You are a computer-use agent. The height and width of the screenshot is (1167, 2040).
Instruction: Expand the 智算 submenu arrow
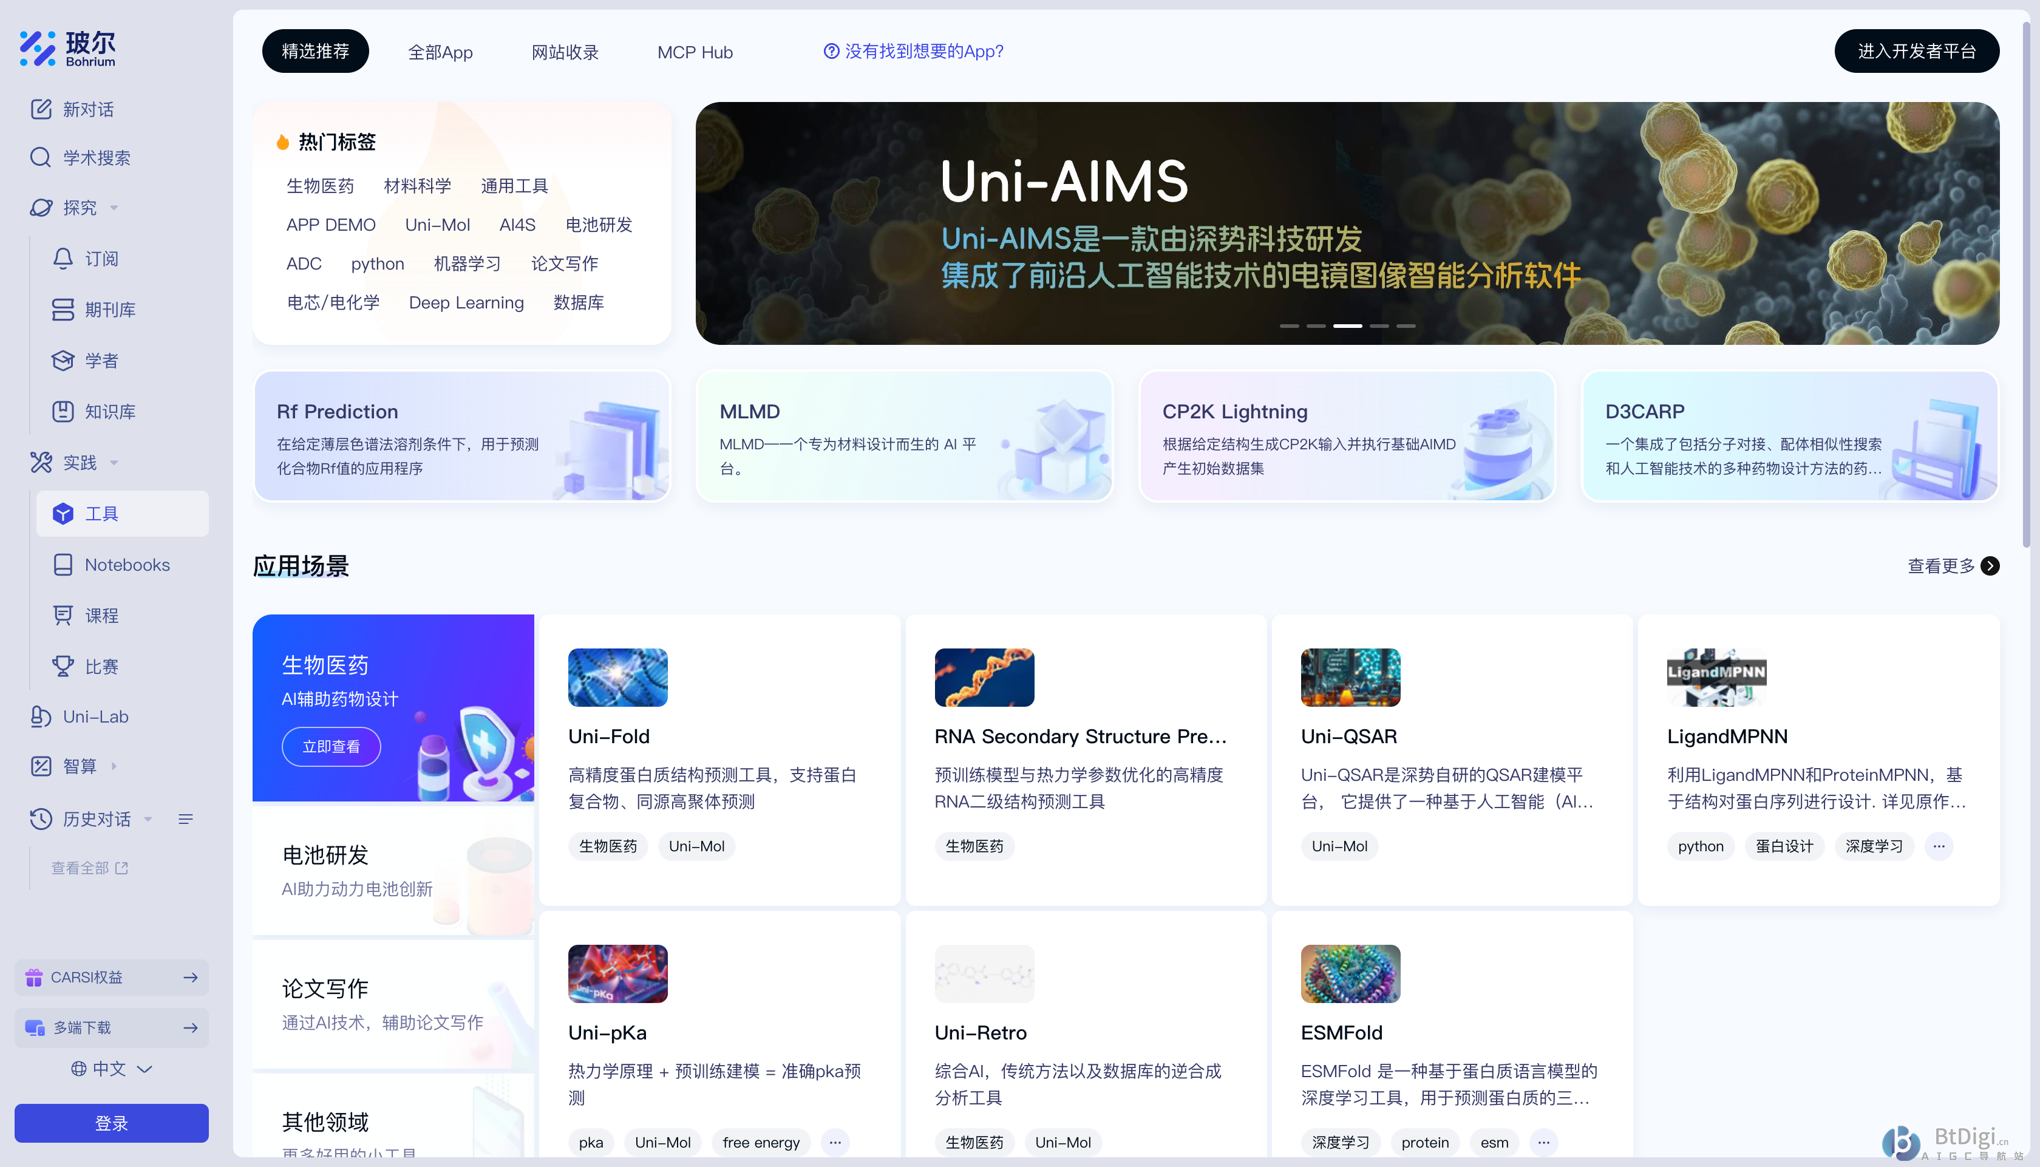[114, 766]
